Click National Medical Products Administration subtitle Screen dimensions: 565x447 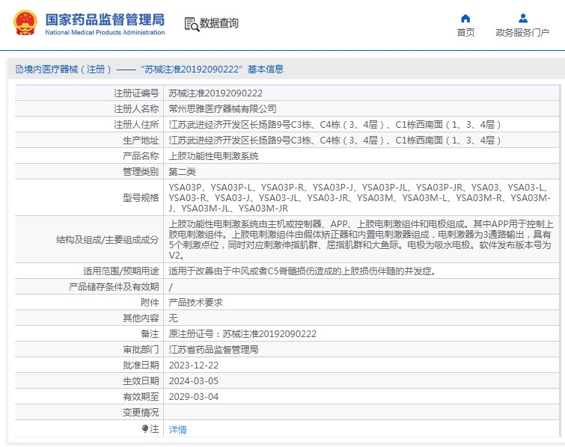point(105,32)
